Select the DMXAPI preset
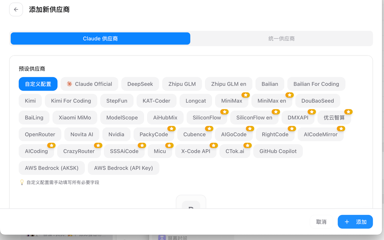 click(x=298, y=118)
